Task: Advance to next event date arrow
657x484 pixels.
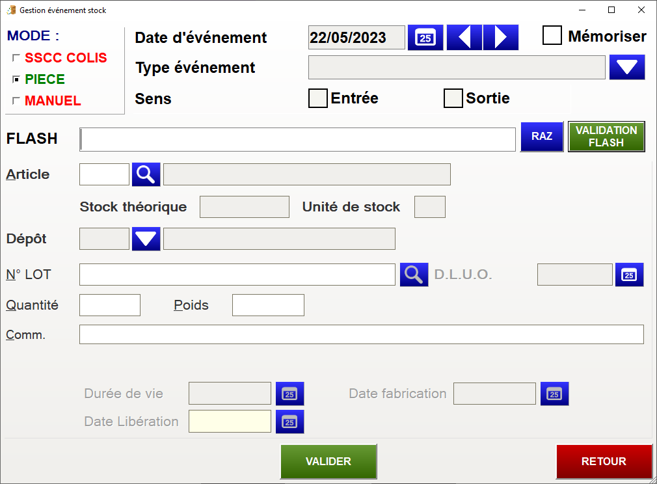Action: pos(501,38)
